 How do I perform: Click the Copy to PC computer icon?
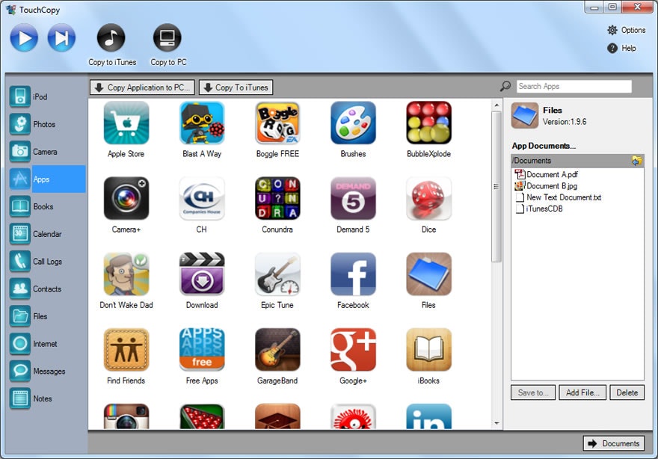[x=167, y=37]
